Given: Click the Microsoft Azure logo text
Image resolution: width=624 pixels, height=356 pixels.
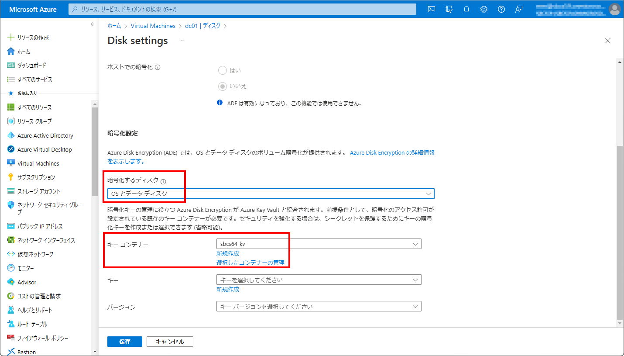Looking at the screenshot, I should click(33, 9).
